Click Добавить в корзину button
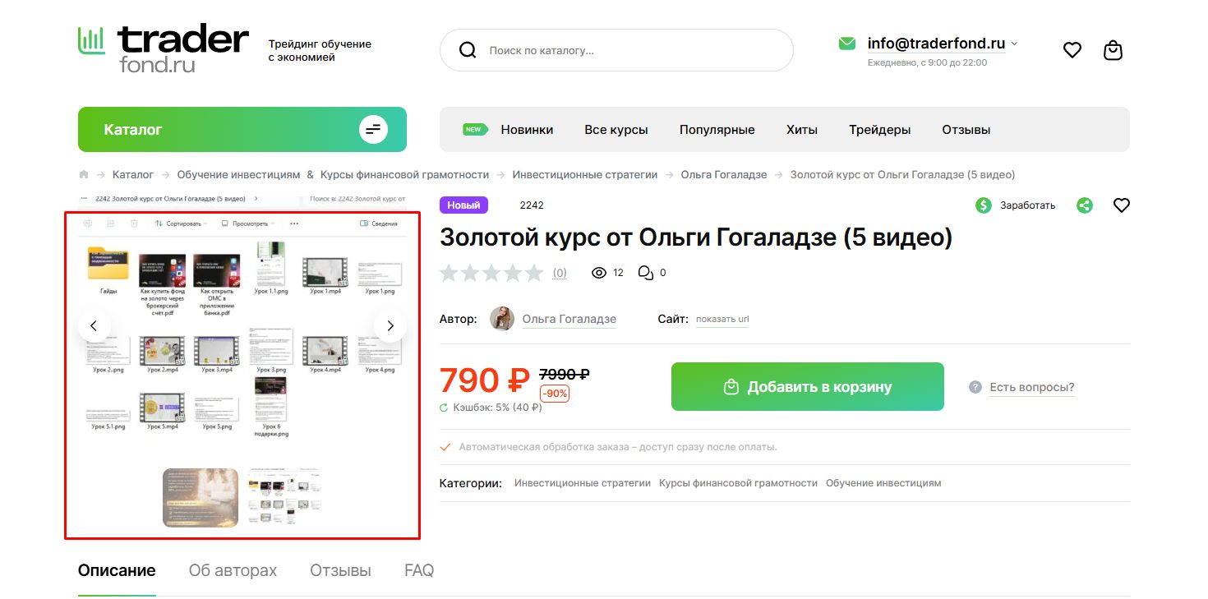This screenshot has height=599, width=1208. coord(808,386)
